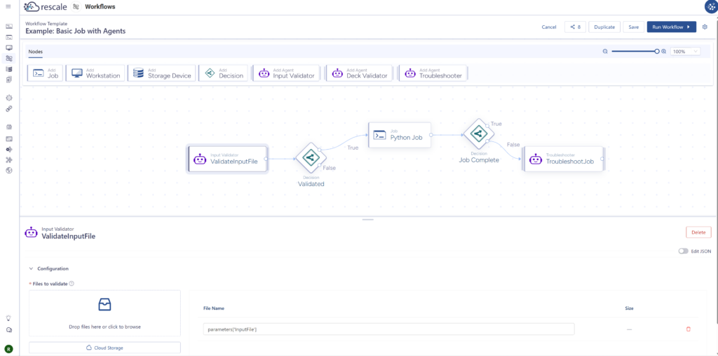Click the Python Job output connector port

pos(431,135)
